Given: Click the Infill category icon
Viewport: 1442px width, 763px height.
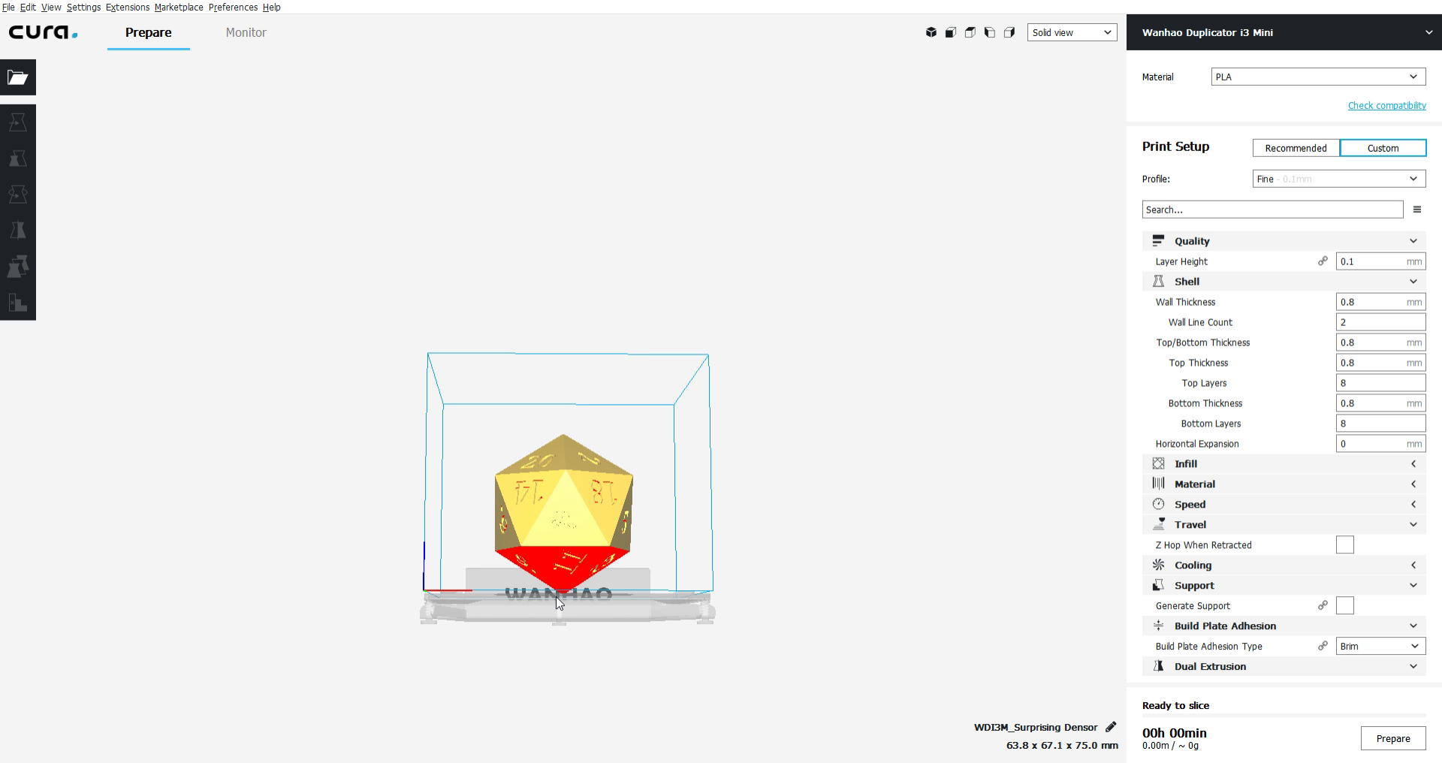Looking at the screenshot, I should pyautogui.click(x=1158, y=464).
